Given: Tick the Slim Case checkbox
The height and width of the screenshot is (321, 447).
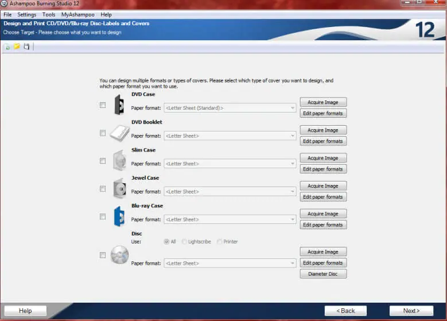Looking at the screenshot, I should coord(103,161).
